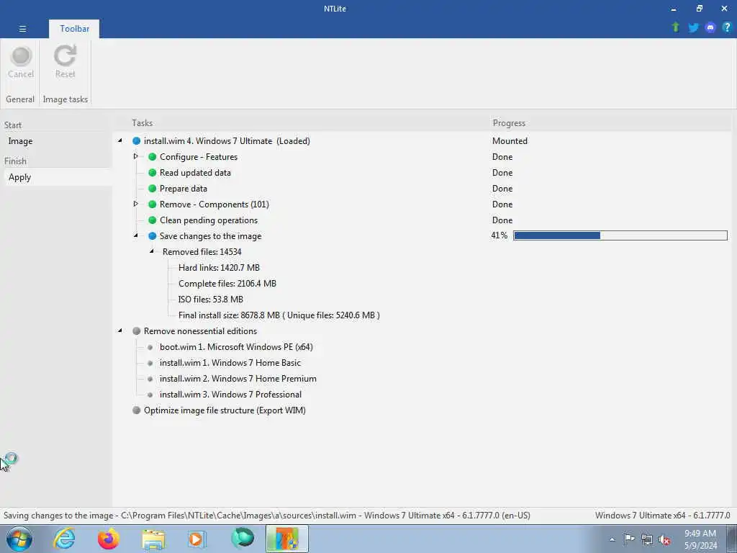Select the Clean pending operations task
Viewport: 737px width, 553px height.
[x=208, y=220]
